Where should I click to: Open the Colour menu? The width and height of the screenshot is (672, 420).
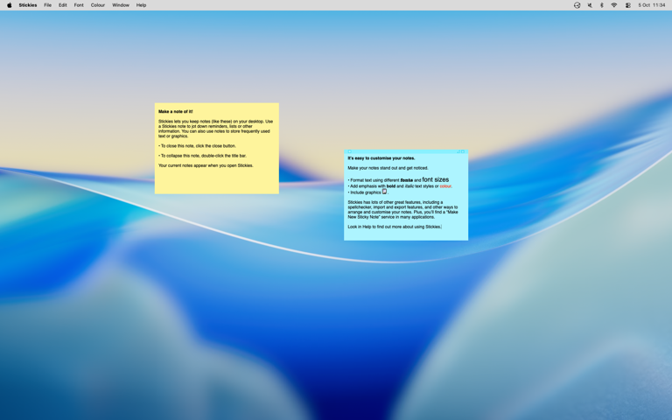[98, 5]
